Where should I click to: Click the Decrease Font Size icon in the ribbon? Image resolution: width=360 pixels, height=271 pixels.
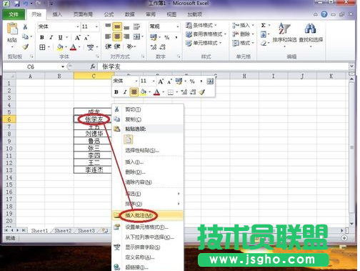pos(86,37)
